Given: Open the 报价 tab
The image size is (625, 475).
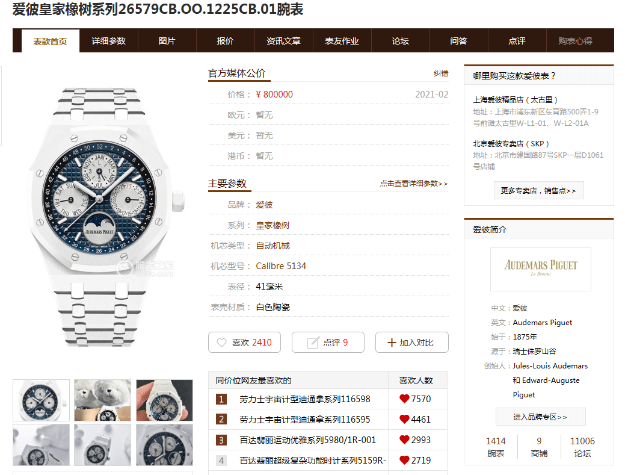Looking at the screenshot, I should (225, 41).
